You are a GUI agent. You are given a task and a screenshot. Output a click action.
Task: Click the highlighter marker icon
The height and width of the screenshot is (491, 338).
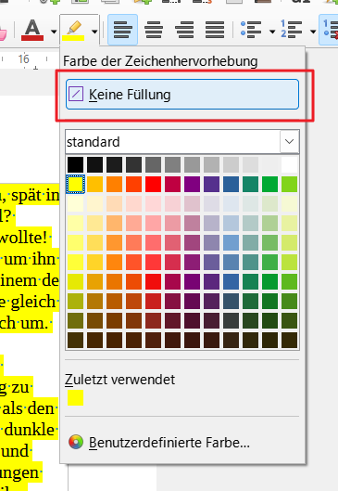tap(73, 30)
